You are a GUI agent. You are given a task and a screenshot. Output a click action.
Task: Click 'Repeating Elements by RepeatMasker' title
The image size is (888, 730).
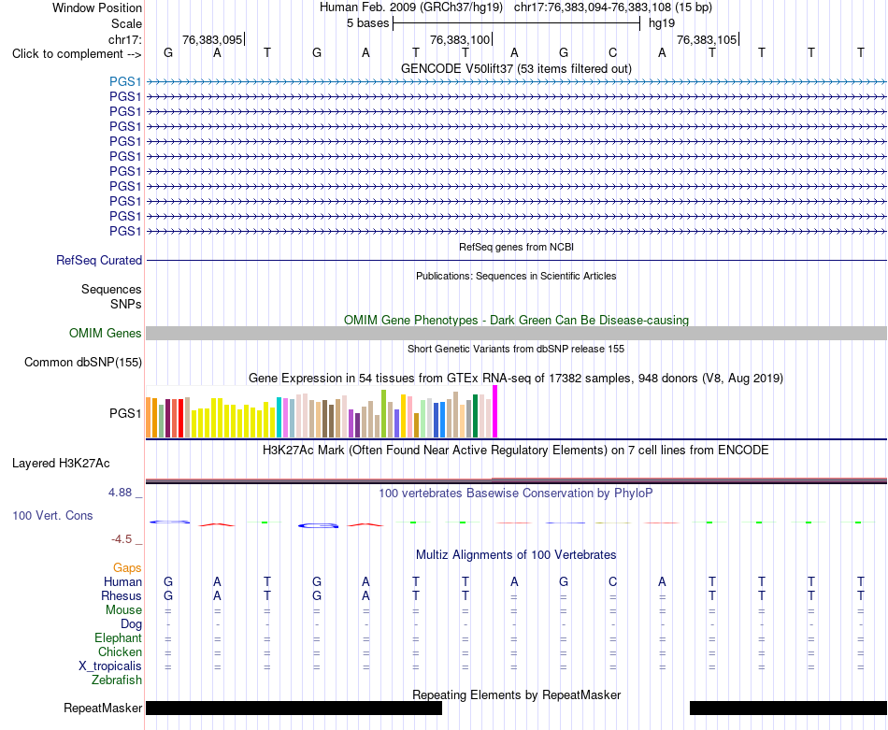pyautogui.click(x=516, y=694)
